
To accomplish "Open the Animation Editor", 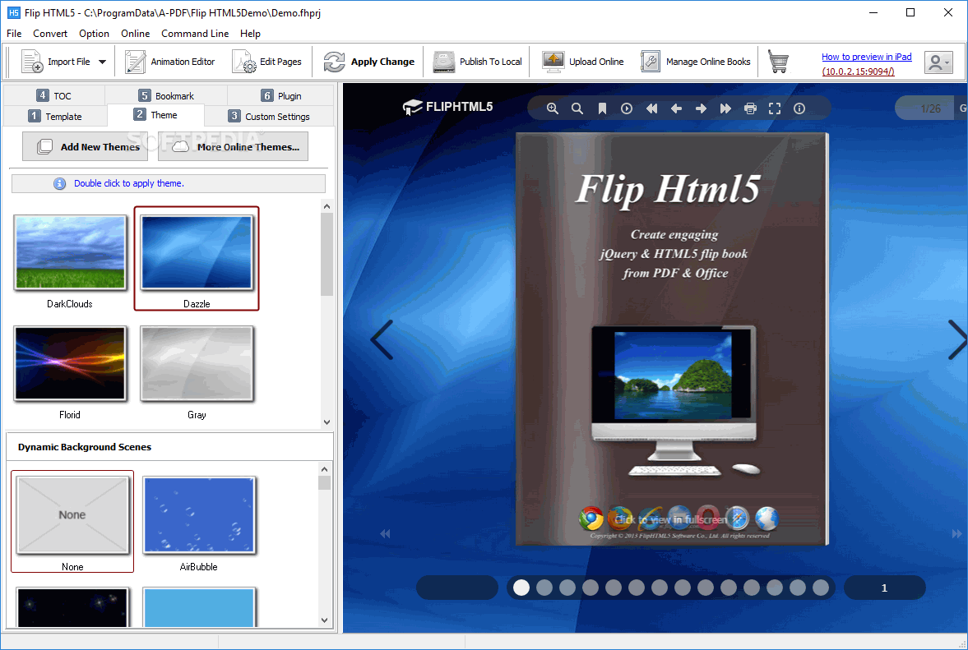I will pos(169,62).
